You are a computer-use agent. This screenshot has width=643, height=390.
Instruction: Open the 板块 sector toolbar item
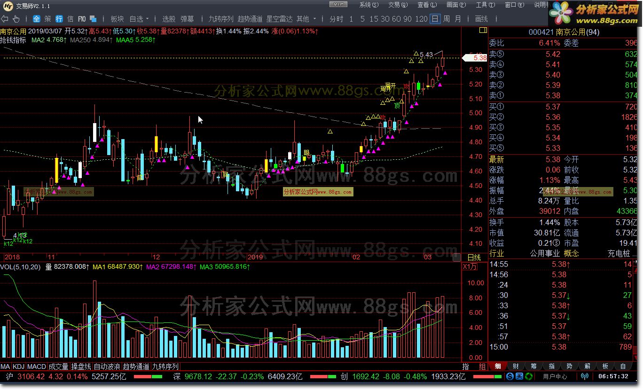pos(117,19)
